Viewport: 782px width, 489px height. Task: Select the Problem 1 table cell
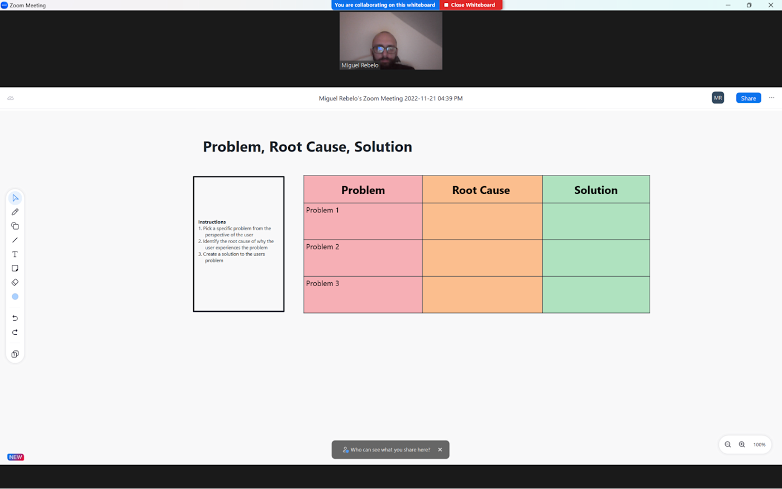[x=363, y=221]
